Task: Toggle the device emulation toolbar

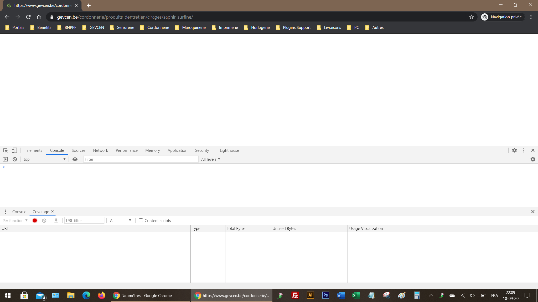Action: point(14,150)
